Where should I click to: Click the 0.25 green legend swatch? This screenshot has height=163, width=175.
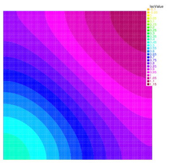point(148,30)
